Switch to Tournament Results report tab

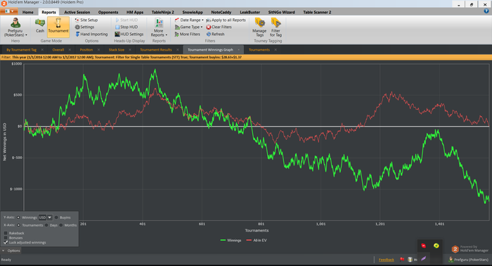click(x=156, y=50)
